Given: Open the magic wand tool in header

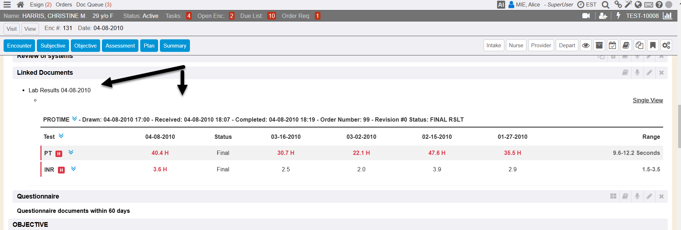Looking at the screenshot, I should tap(628, 5).
